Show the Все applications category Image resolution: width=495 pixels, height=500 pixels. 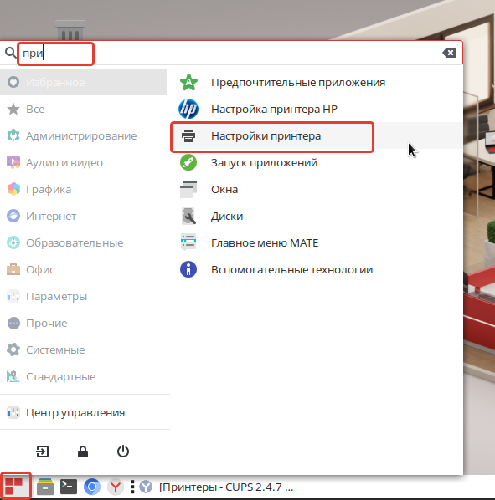[84, 109]
